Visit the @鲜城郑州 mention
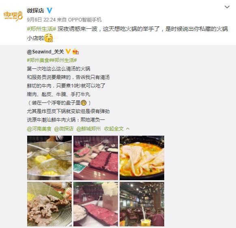Screen dimensions: 236x228 (88, 129)
